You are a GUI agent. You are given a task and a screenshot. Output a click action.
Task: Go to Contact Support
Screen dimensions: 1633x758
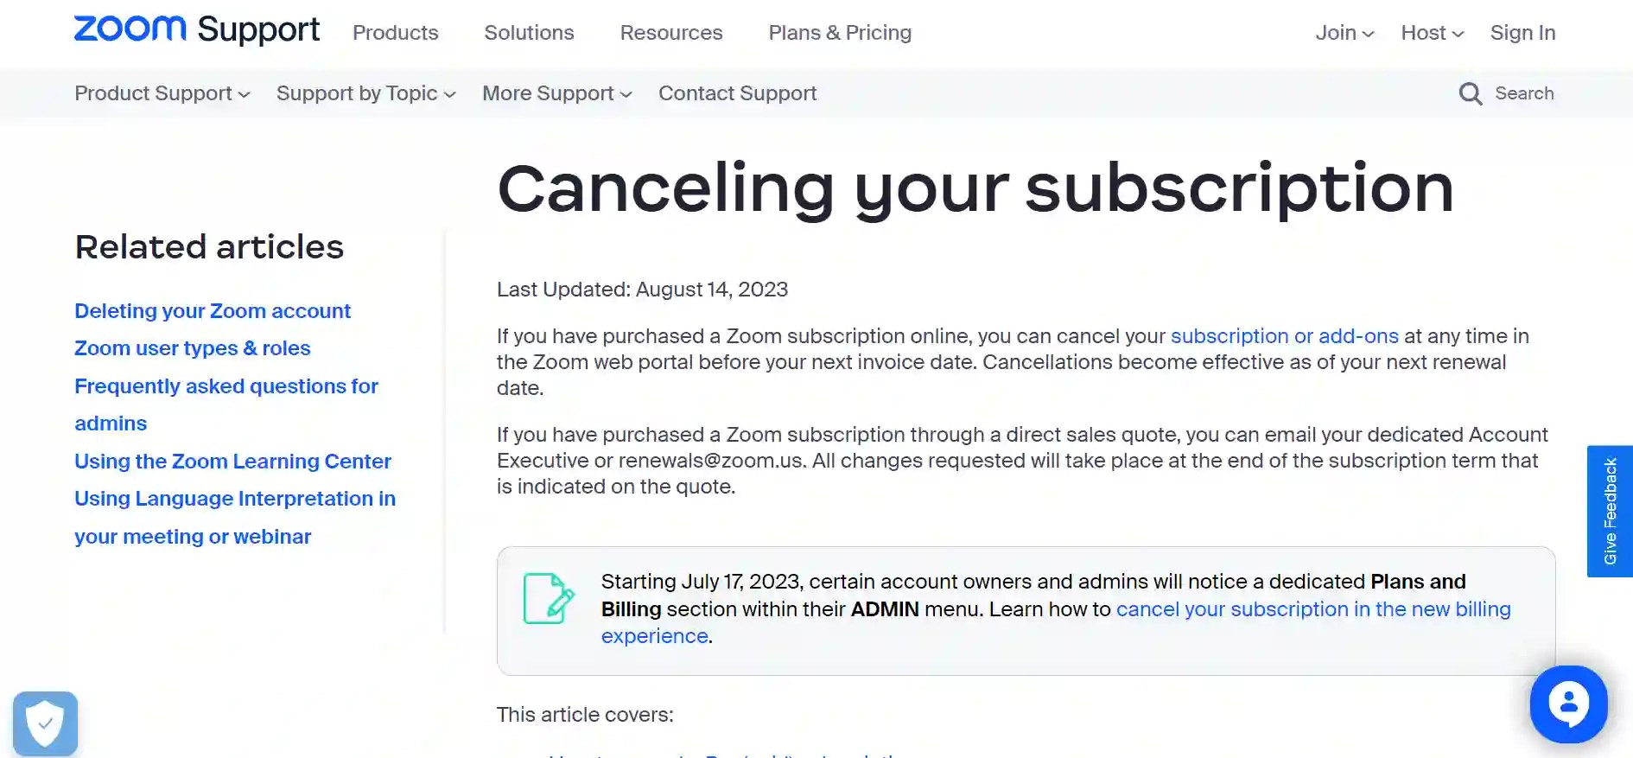(737, 93)
